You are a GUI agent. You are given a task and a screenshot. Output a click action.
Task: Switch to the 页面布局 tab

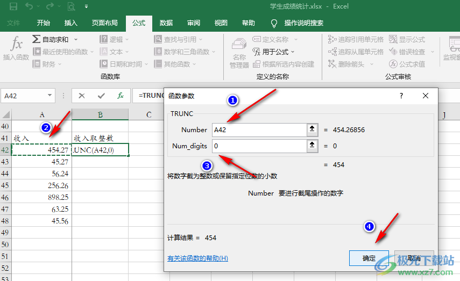(x=104, y=23)
